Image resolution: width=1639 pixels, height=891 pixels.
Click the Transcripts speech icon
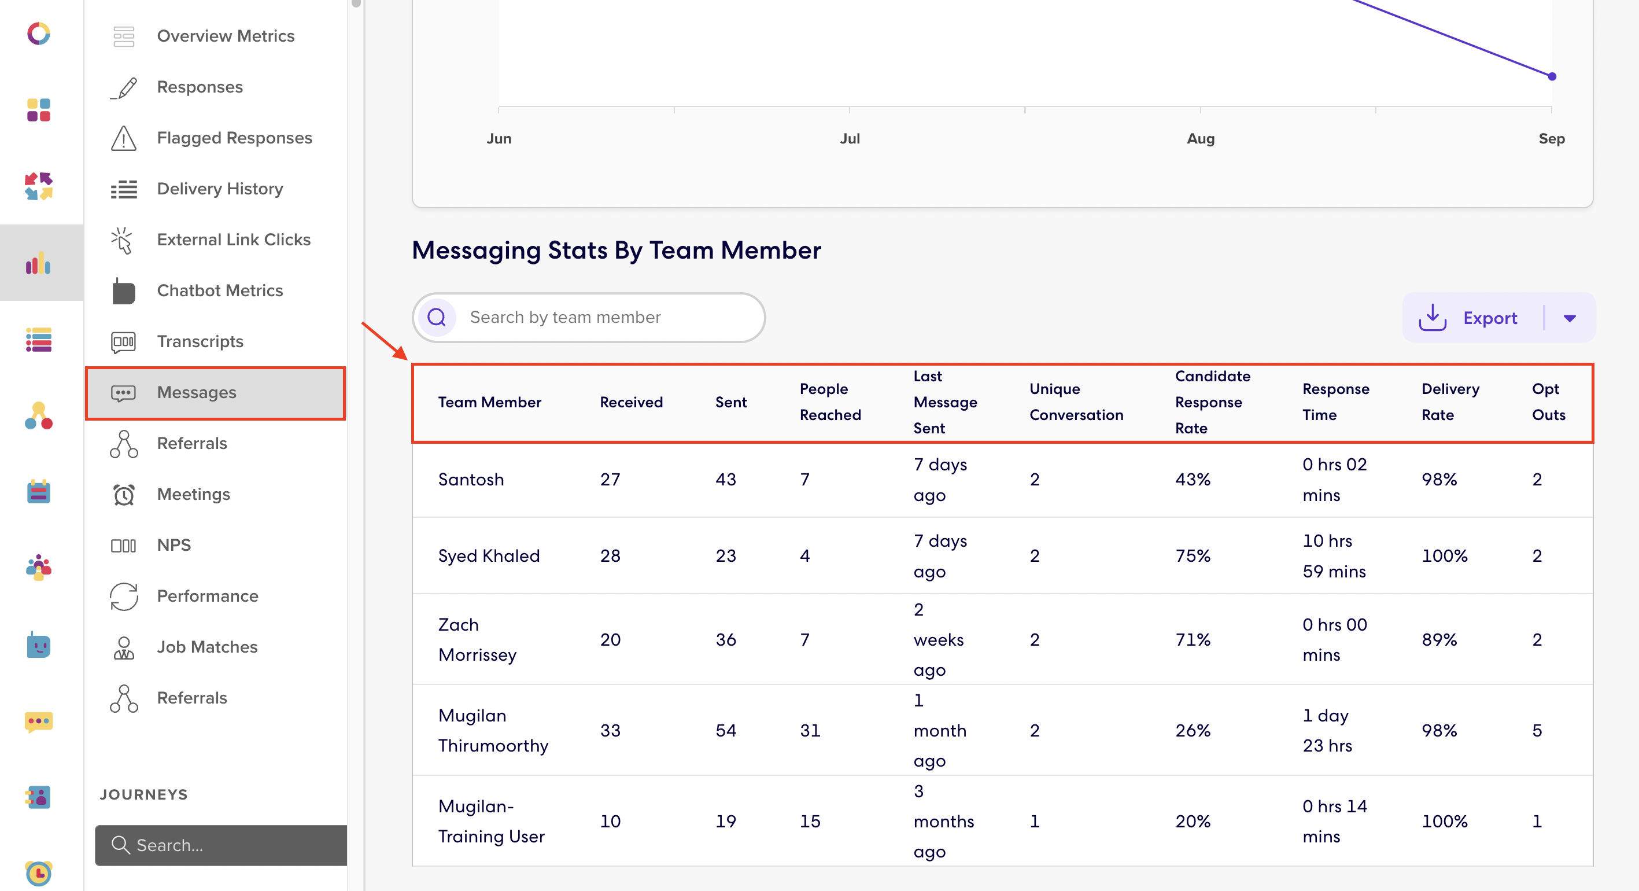[x=124, y=342]
